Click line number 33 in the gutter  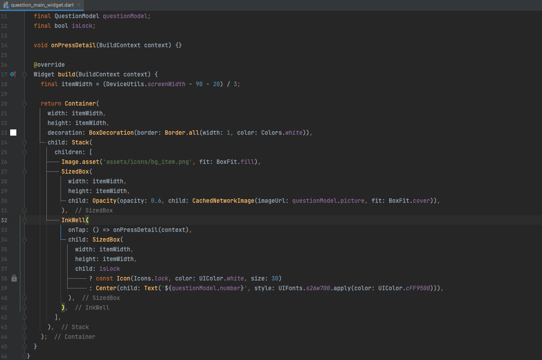pyautogui.click(x=4, y=230)
